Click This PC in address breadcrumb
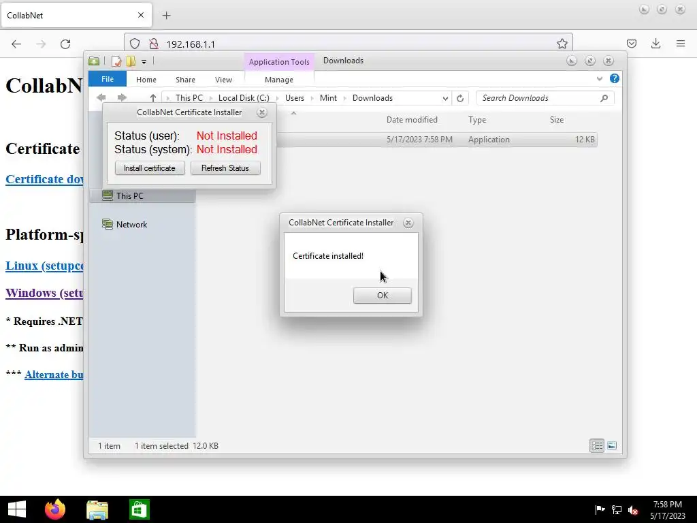This screenshot has width=697, height=523. click(x=189, y=98)
